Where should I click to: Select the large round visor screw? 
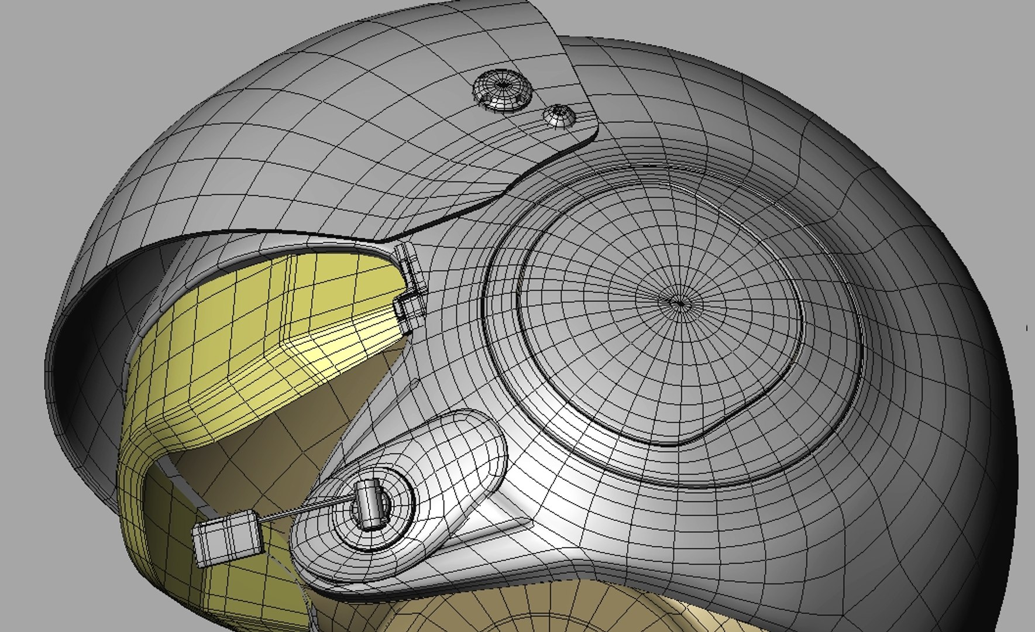click(x=503, y=90)
